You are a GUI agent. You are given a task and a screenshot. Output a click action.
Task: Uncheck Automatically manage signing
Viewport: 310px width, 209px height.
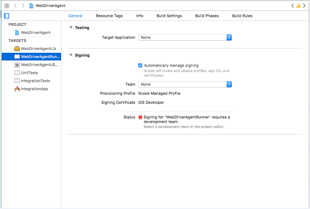click(x=140, y=65)
